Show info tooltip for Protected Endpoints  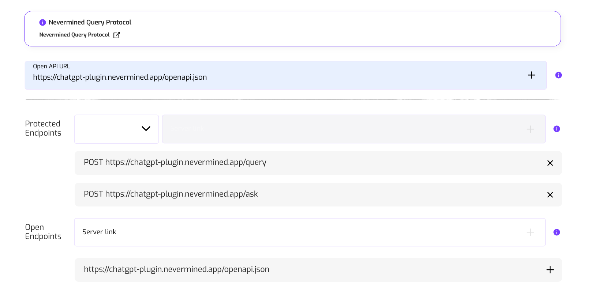(556, 129)
